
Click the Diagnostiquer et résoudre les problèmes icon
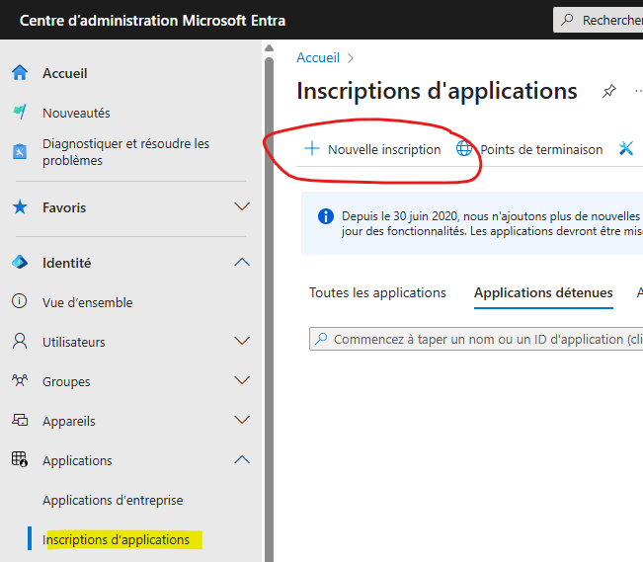click(20, 151)
